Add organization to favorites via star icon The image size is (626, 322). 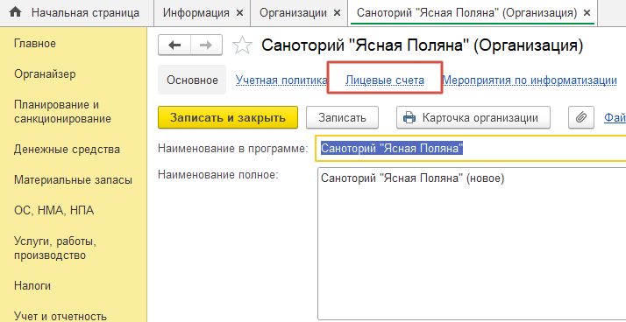(242, 45)
